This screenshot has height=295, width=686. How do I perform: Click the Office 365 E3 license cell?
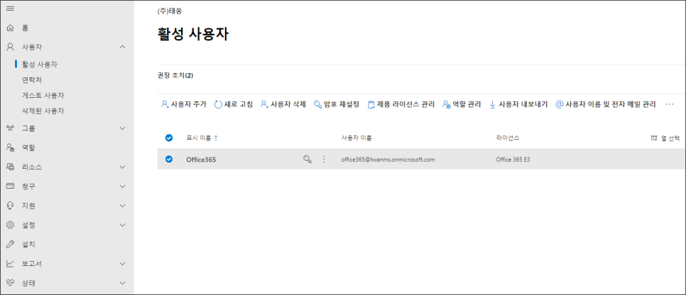point(514,160)
